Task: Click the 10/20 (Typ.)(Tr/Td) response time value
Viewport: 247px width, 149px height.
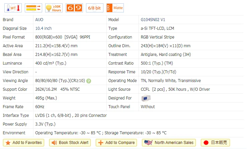Action: click(x=158, y=72)
